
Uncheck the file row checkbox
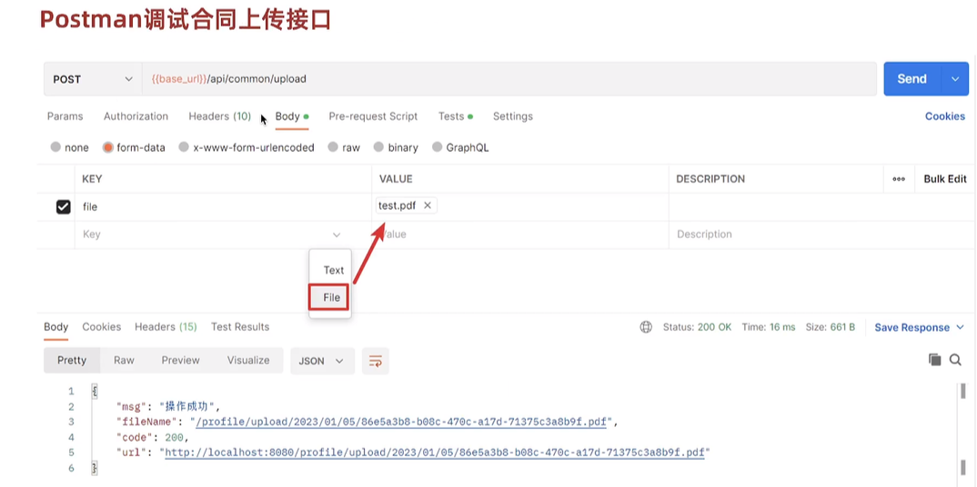[x=64, y=206]
